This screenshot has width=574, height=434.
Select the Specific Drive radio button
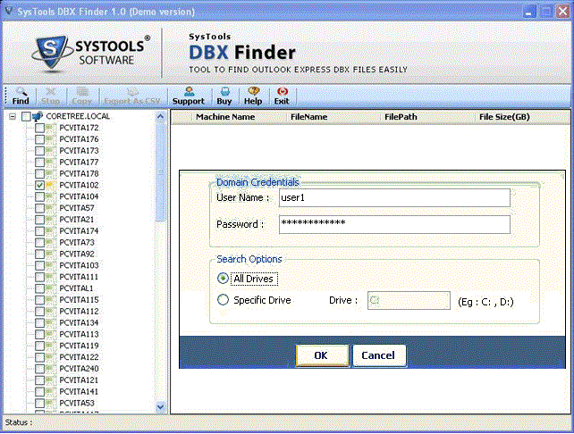point(223,300)
